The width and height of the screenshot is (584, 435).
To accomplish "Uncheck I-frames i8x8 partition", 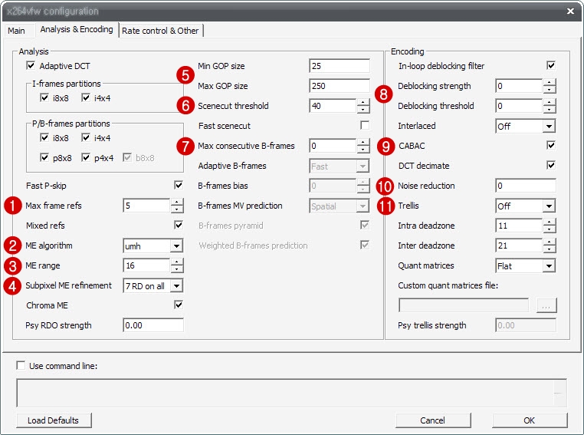I will click(x=44, y=97).
